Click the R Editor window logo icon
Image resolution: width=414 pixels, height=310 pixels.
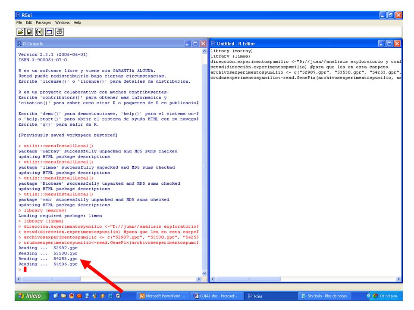coord(213,43)
